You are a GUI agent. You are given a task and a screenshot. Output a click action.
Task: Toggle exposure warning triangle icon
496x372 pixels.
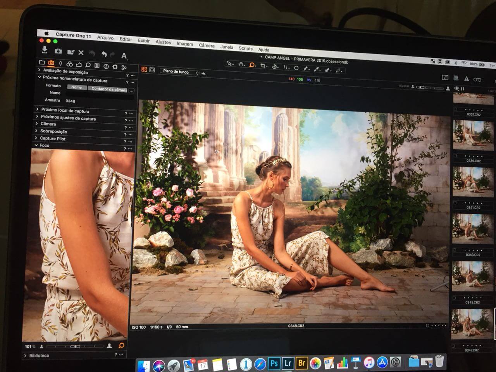[467, 79]
